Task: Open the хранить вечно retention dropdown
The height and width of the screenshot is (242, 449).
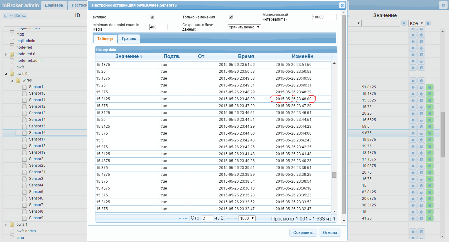Action: (244, 27)
